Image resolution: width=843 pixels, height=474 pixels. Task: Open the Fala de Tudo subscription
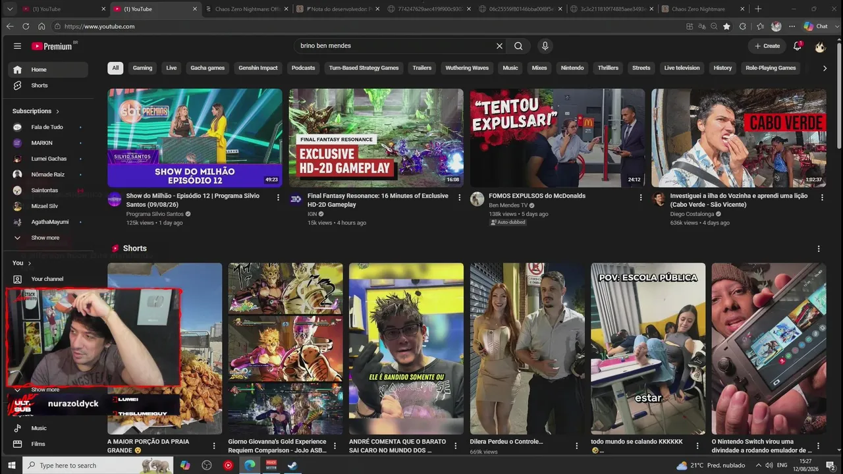pos(48,127)
